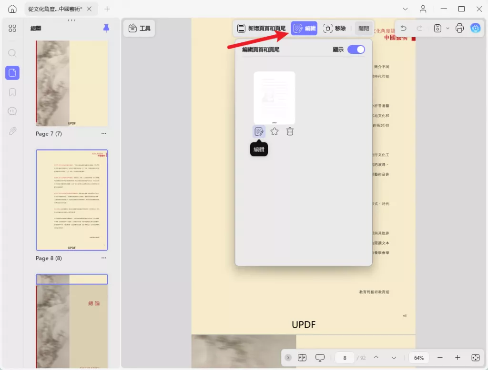
Task: Toggle the 顯示 switch off
Action: point(356,50)
